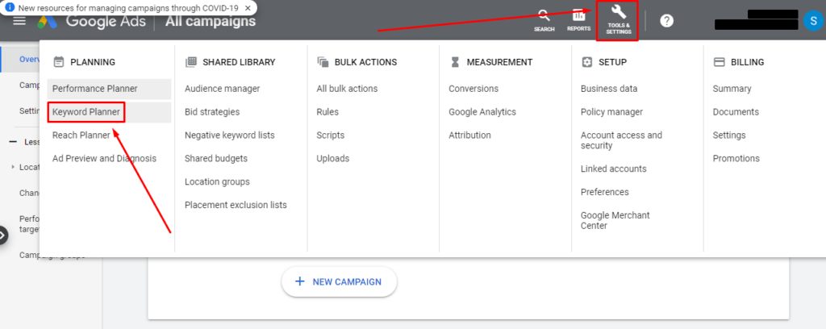Open Negative keyword lists

pyautogui.click(x=230, y=135)
